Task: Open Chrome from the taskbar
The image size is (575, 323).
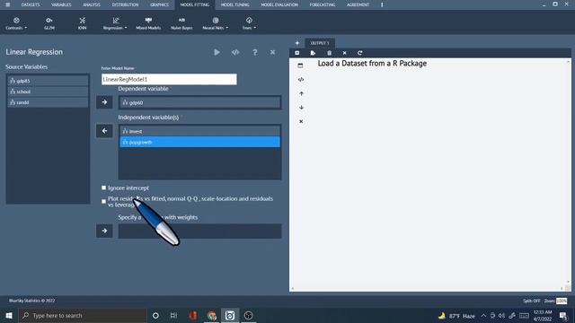Action: click(x=212, y=315)
